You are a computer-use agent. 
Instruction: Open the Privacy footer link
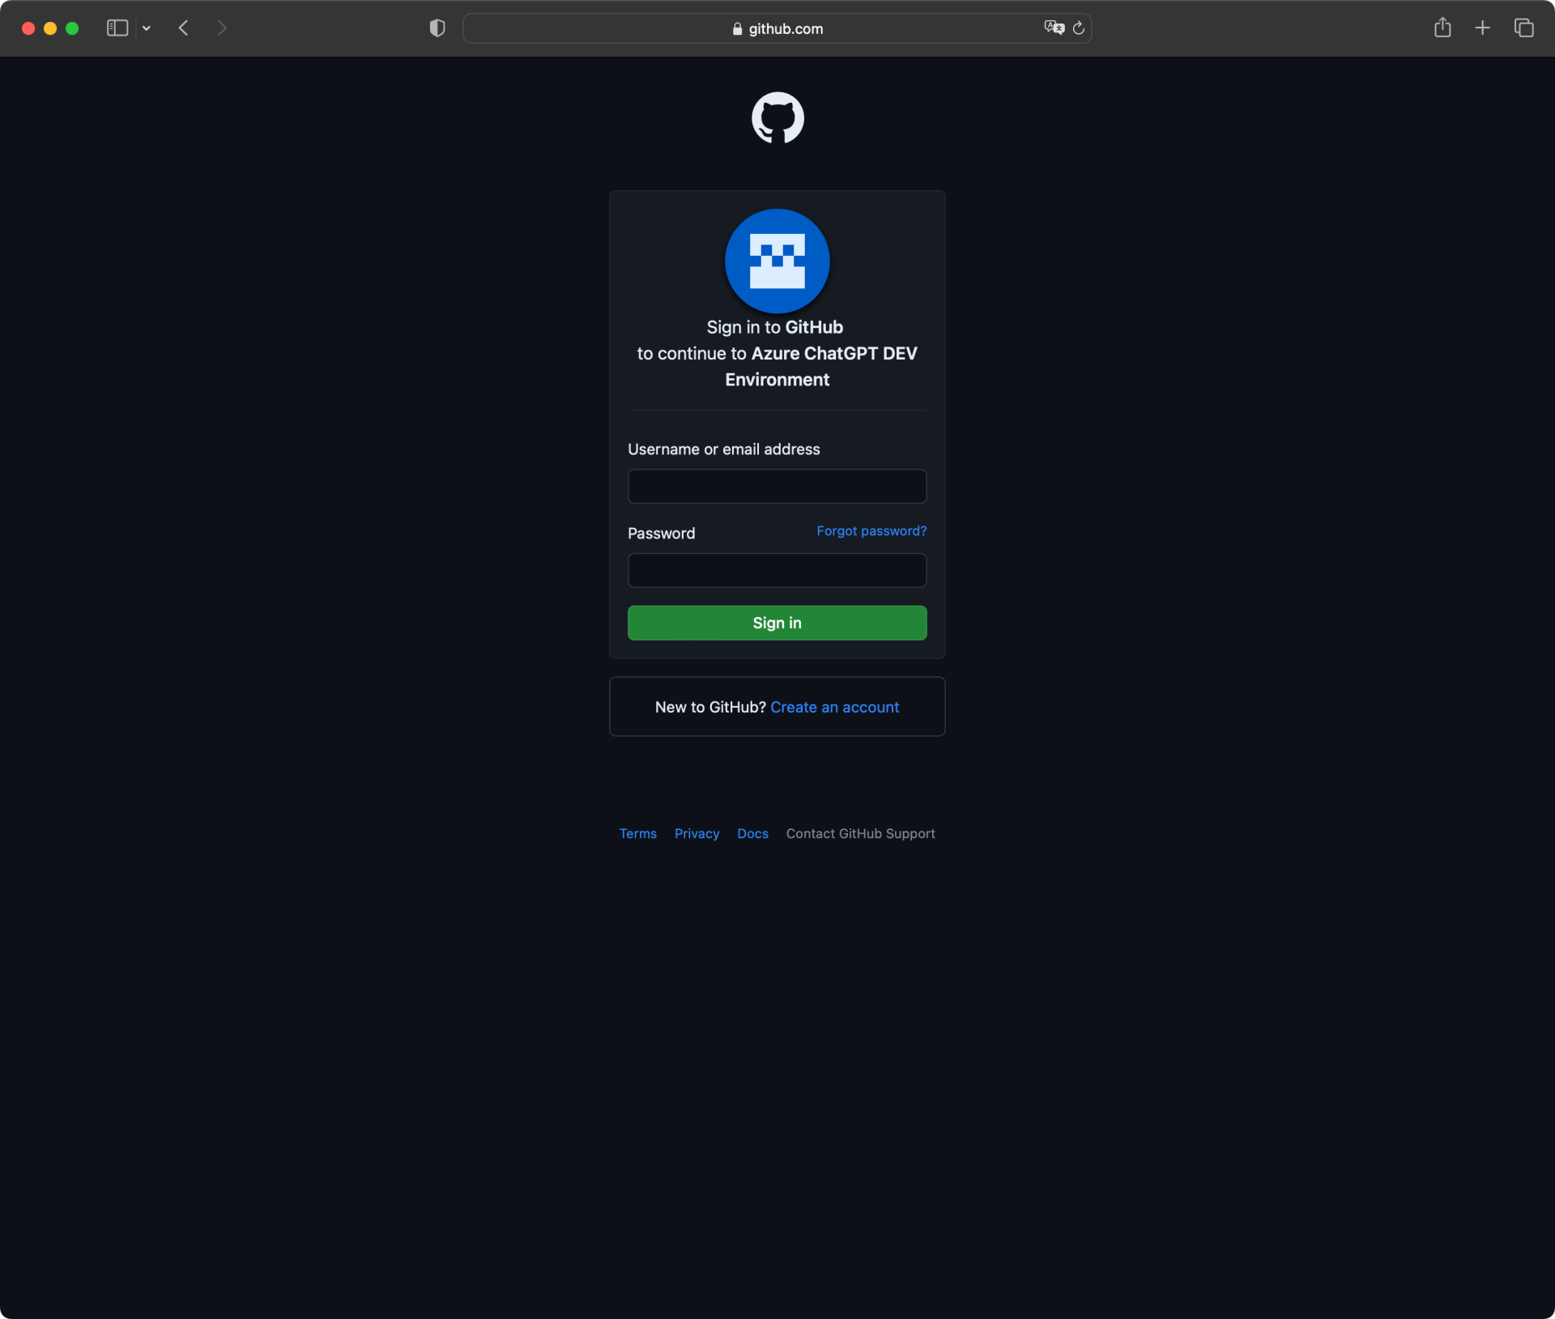(x=697, y=833)
